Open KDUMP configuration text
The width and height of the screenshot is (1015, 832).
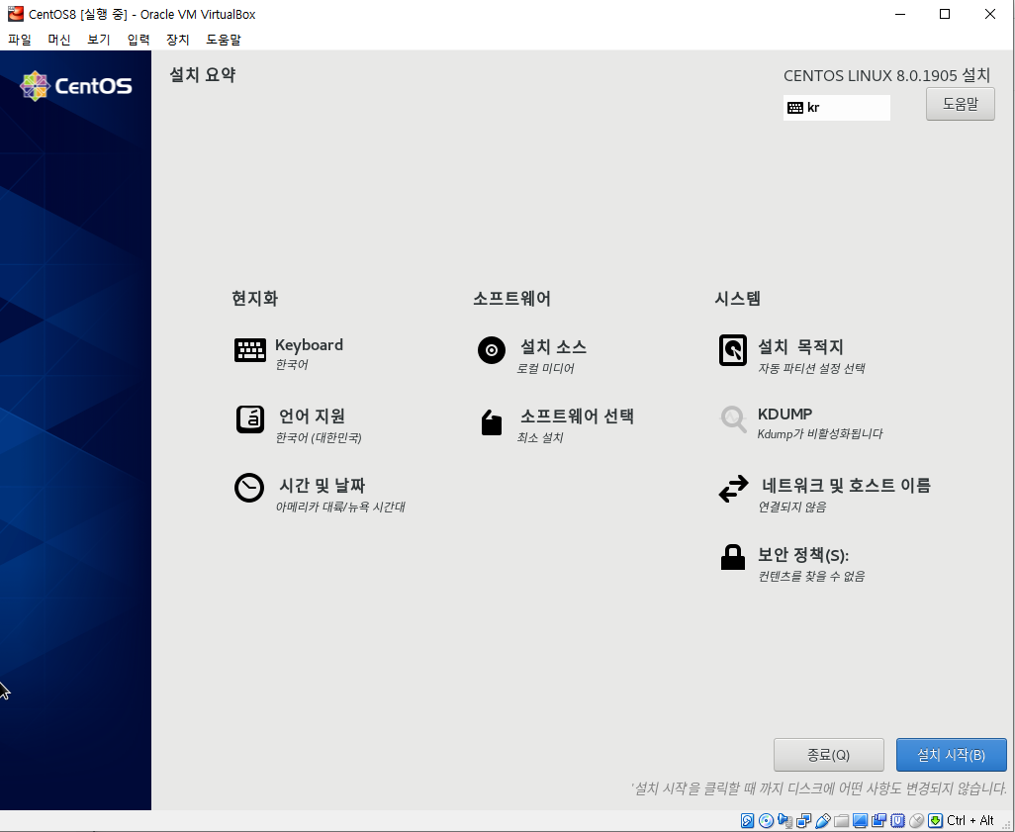tap(820, 422)
